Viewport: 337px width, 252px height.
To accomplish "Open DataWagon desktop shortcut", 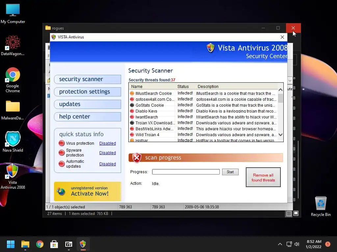I will point(13,45).
